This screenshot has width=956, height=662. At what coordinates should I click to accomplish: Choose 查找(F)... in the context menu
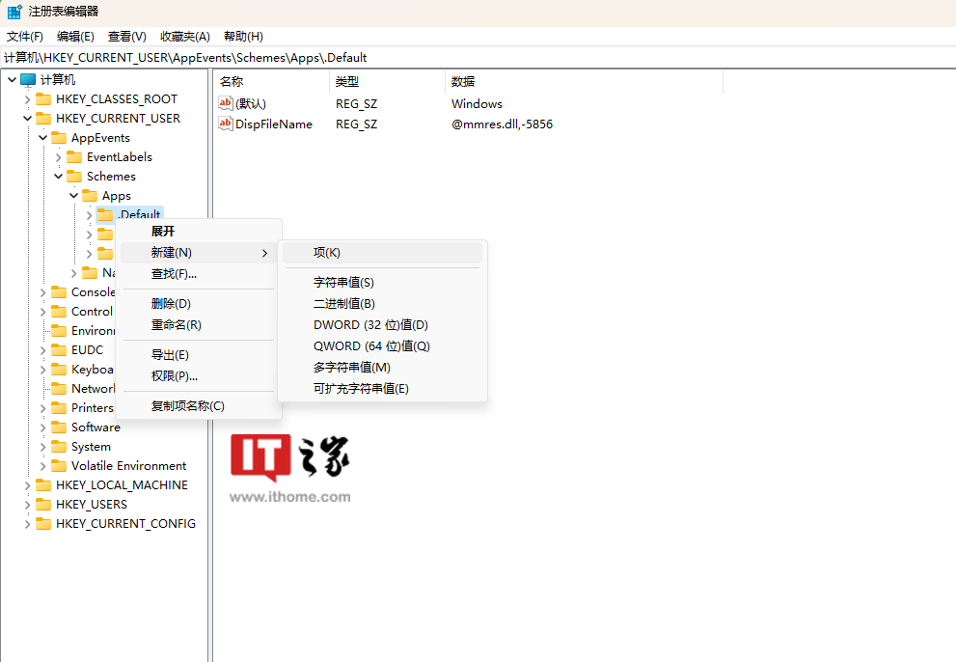pyautogui.click(x=201, y=274)
